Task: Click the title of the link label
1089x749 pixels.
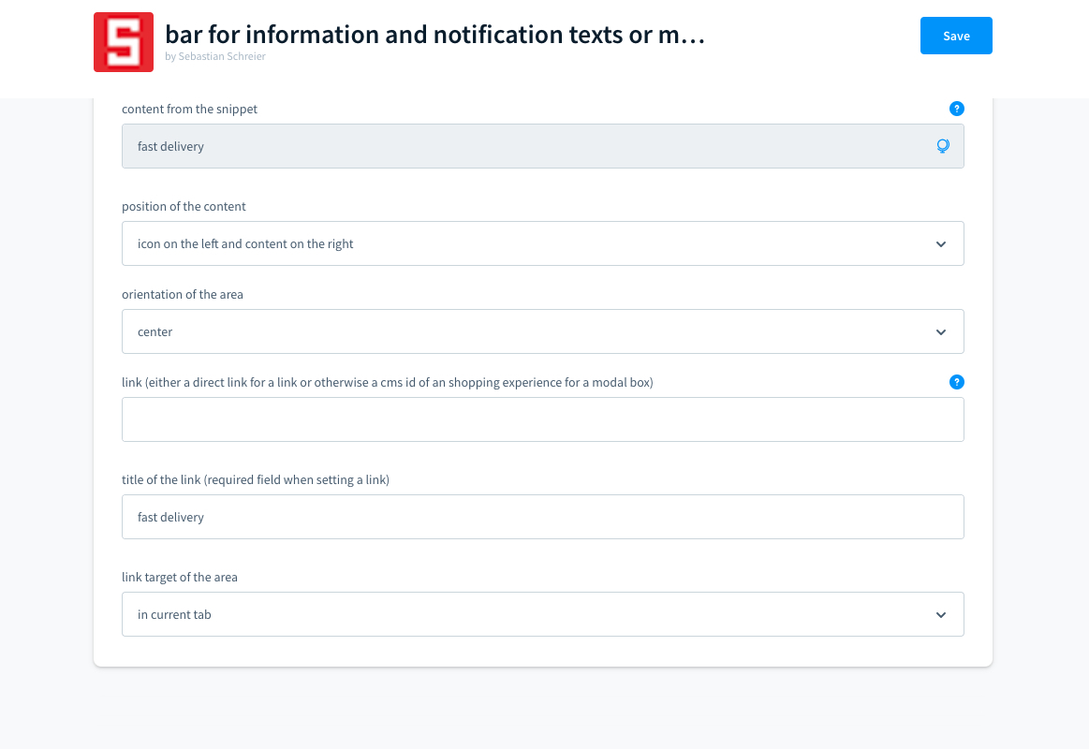Action: tap(256, 479)
